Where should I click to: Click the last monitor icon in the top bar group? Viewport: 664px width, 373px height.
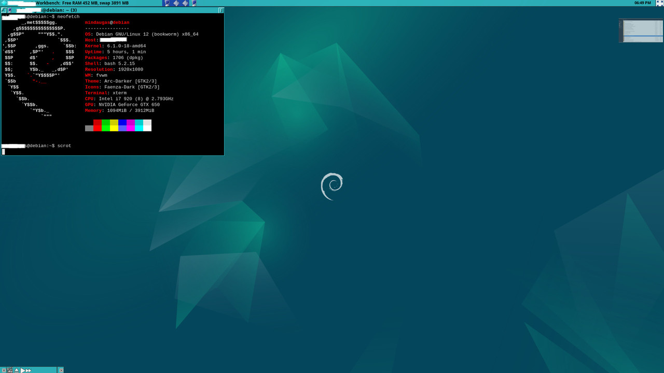tap(194, 3)
